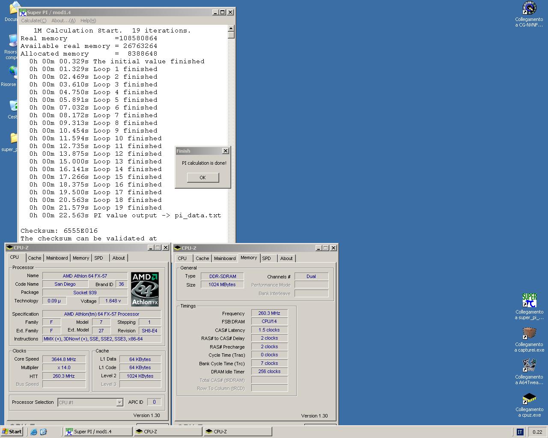Open the Help menu in Super PI
The height and width of the screenshot is (438, 548).
coord(88,21)
